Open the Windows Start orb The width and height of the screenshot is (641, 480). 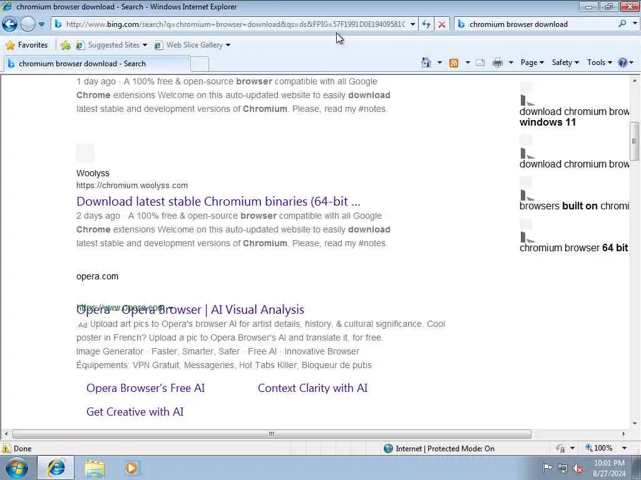point(17,467)
